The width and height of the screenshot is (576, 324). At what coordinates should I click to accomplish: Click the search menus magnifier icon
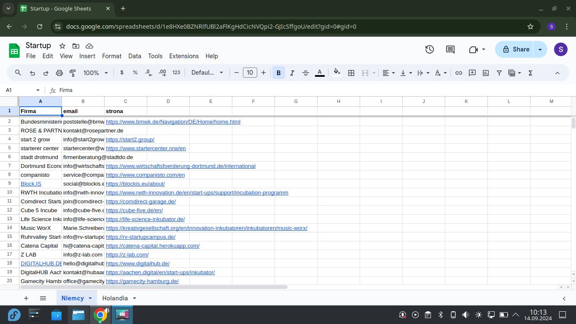18,73
